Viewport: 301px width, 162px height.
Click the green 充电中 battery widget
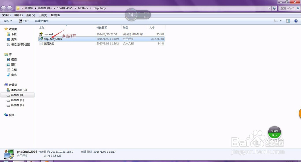coord(275,132)
